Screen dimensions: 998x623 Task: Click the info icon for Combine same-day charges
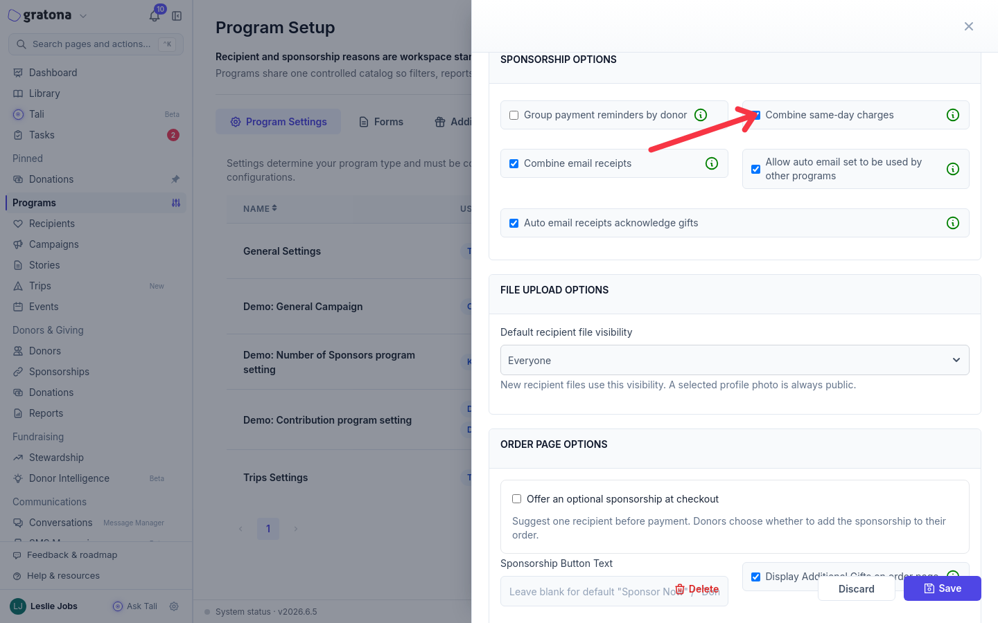(x=953, y=115)
